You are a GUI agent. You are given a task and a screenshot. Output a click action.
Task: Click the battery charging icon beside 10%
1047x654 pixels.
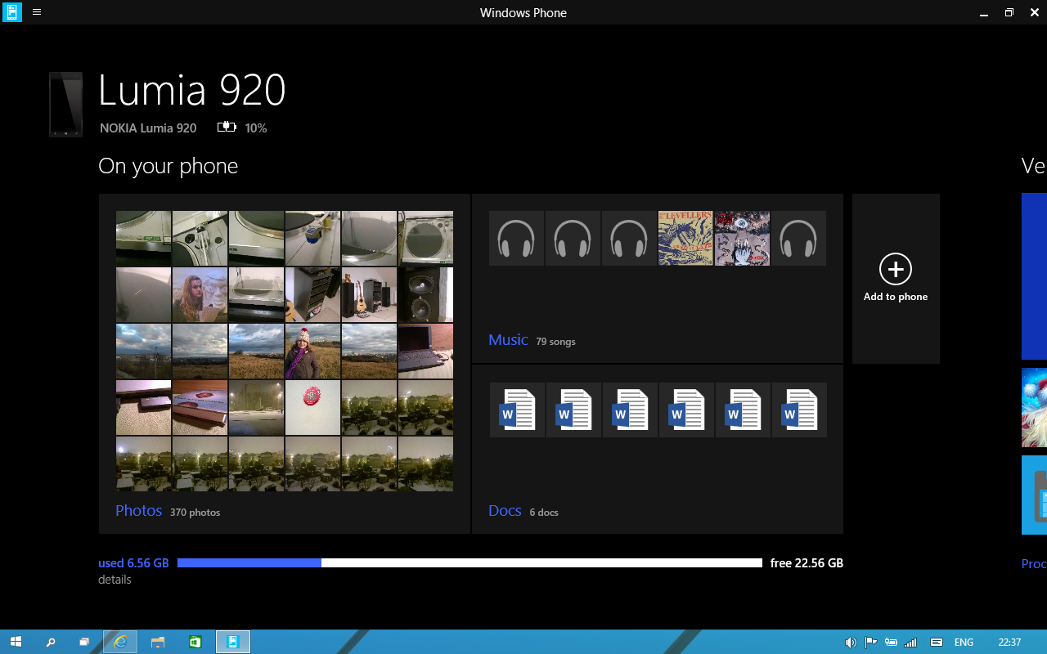(227, 128)
